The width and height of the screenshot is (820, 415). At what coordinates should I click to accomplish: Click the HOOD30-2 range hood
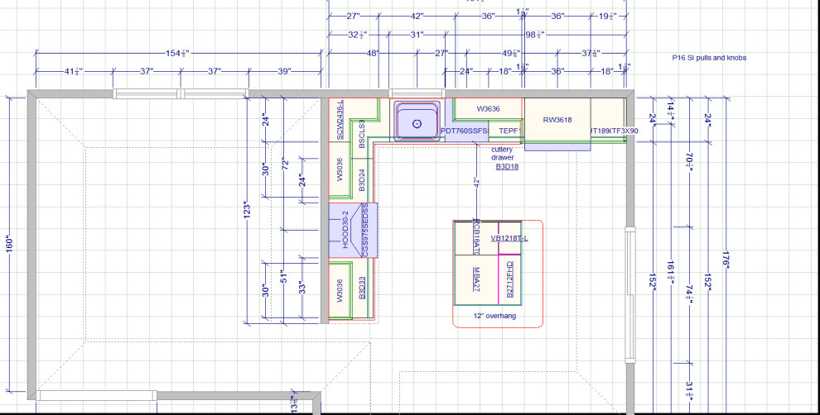click(345, 230)
